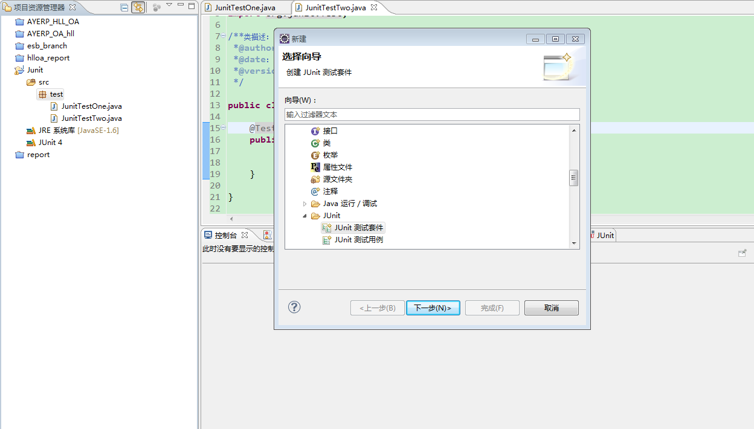Close the project explorer view tab

72,7
